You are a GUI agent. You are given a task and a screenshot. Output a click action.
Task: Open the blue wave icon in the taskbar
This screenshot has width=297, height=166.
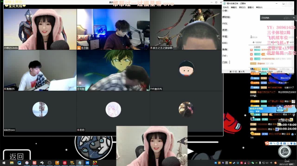coord(87,163)
